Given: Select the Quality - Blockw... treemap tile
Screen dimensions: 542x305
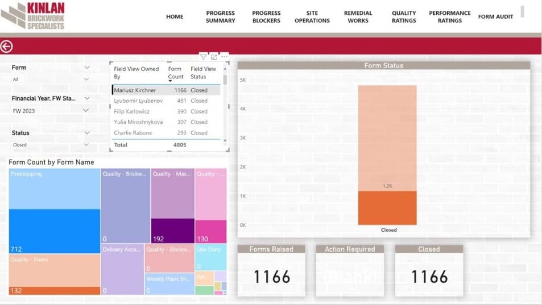Looking at the screenshot, I should (169, 258).
